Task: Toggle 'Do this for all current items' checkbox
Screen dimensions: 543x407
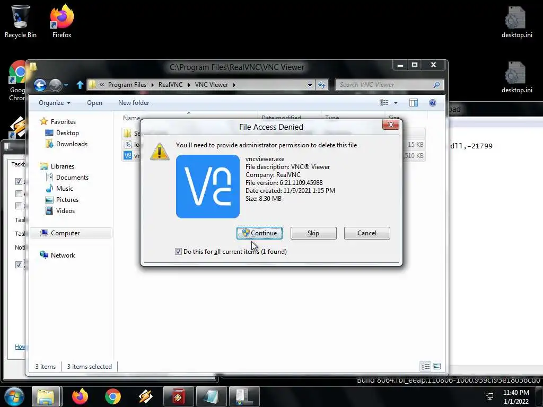Action: point(178,252)
